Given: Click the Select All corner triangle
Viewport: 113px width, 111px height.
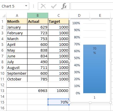Looking at the screenshot, I should pos(4,16).
